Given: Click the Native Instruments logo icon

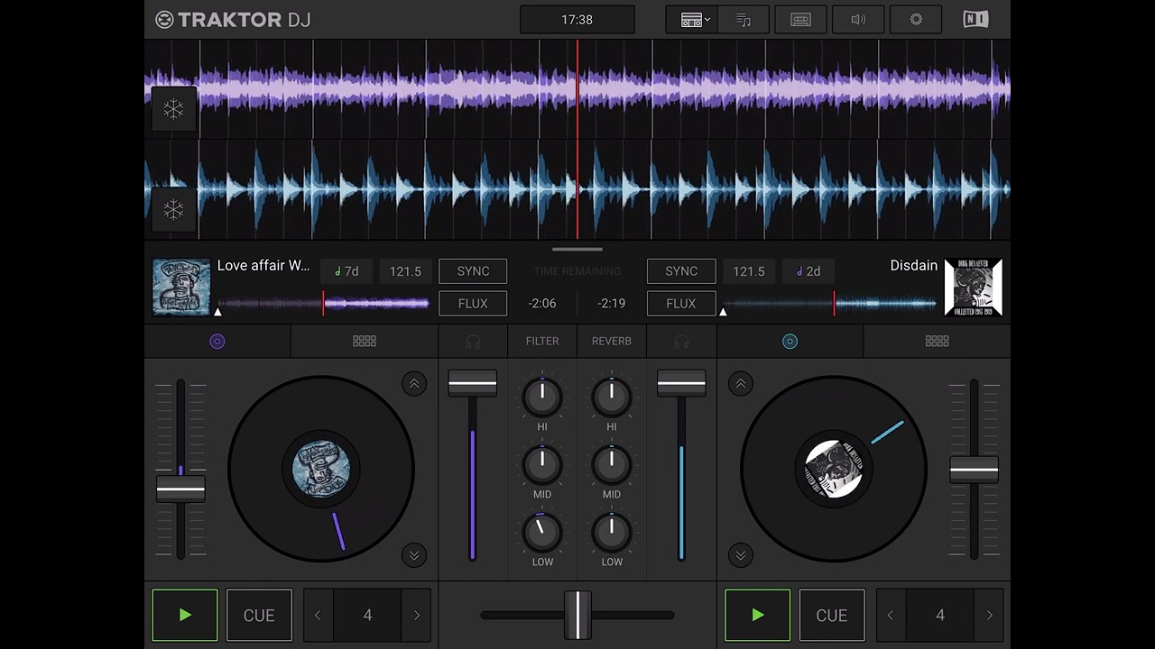Looking at the screenshot, I should coord(975,20).
